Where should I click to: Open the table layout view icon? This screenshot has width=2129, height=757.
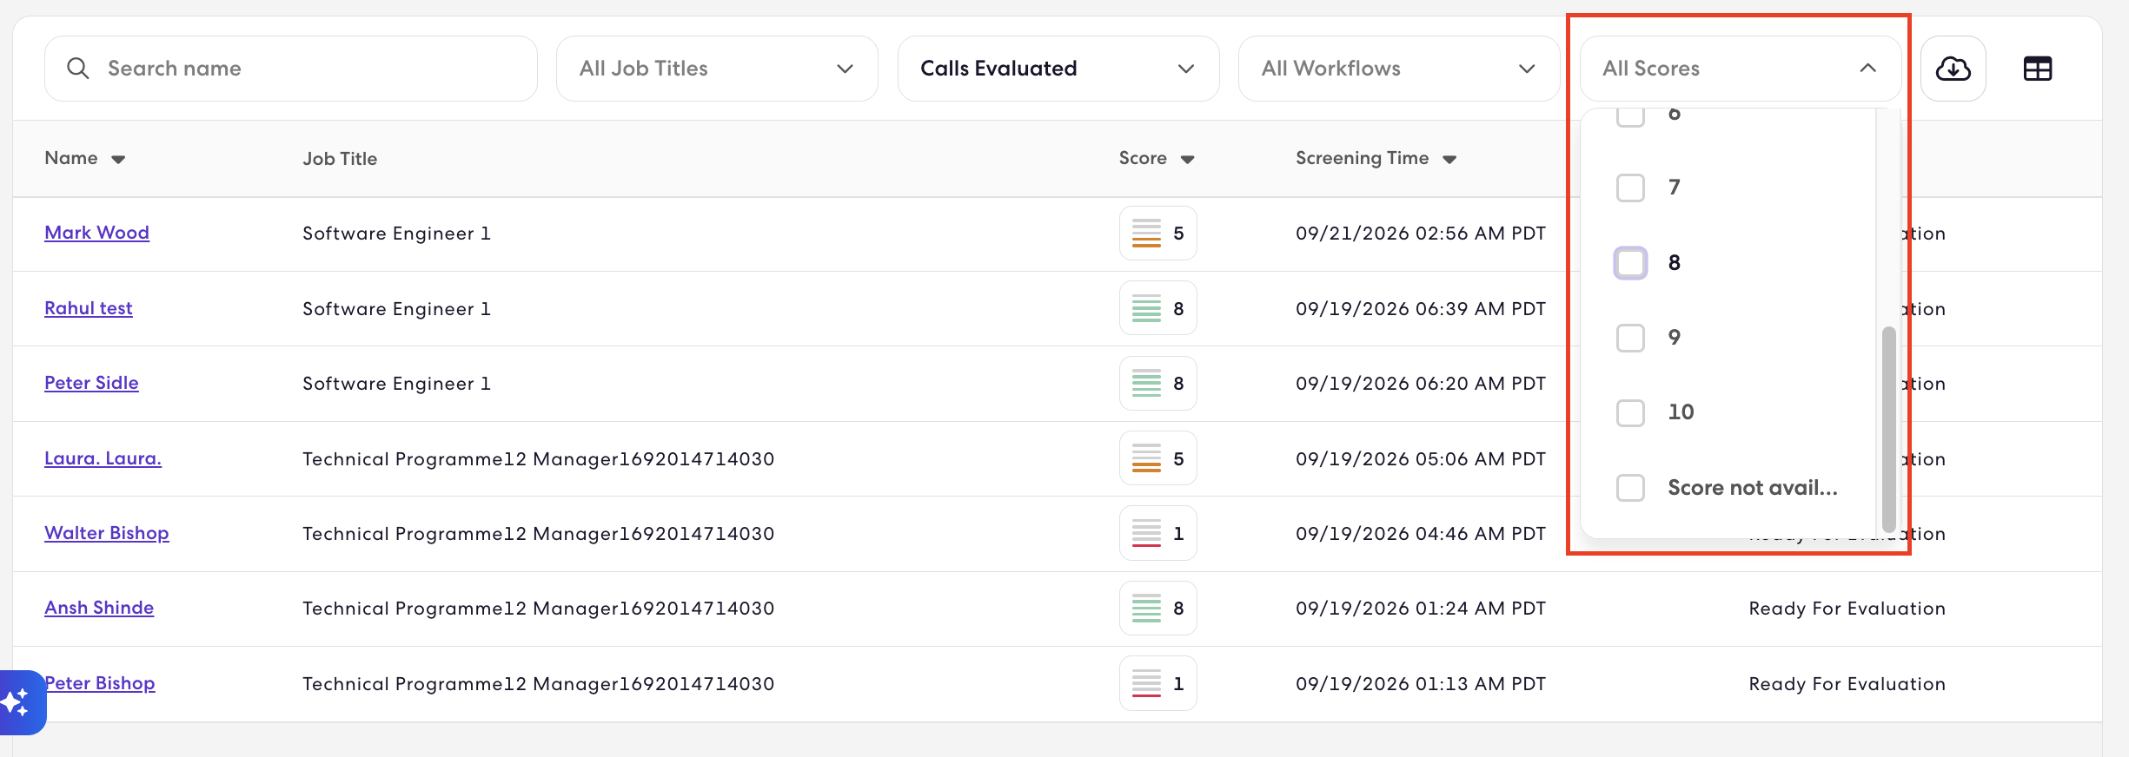pyautogui.click(x=2037, y=69)
